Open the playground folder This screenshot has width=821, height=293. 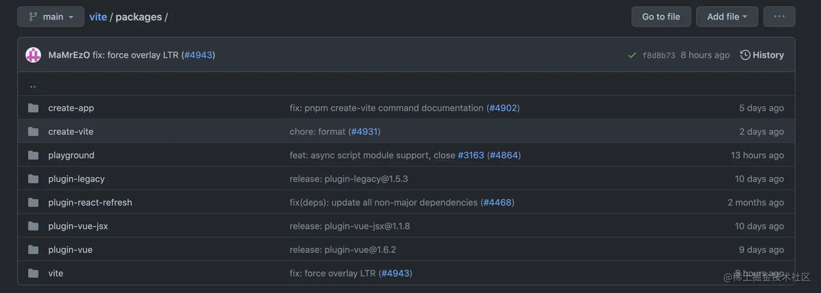click(71, 155)
